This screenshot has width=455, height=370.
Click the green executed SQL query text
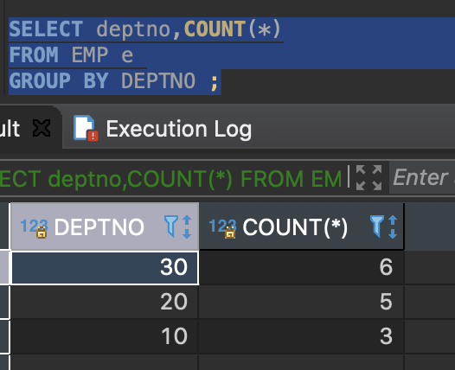point(171,179)
